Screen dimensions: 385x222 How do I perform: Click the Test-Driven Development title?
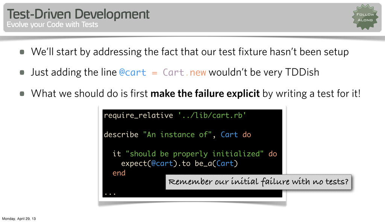[x=78, y=14]
